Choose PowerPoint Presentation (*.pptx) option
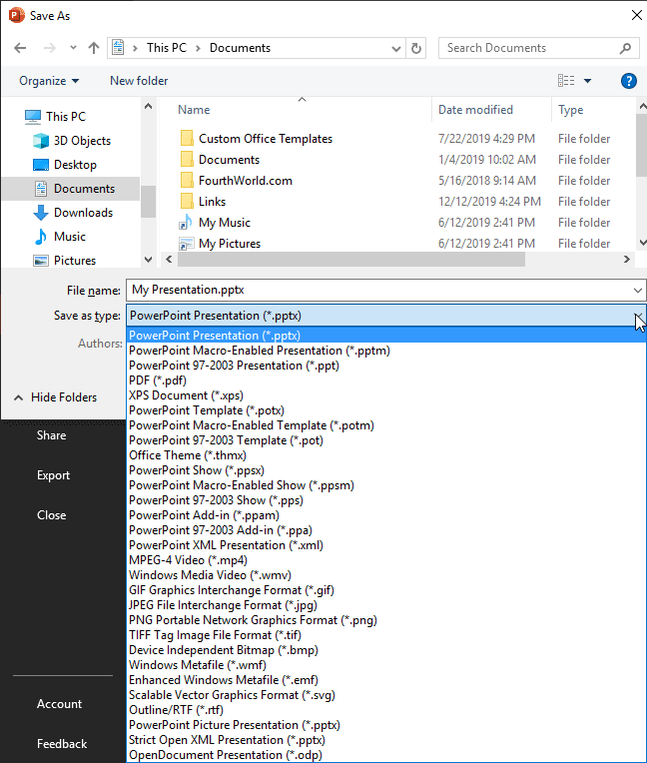The height and width of the screenshot is (763, 647). (x=386, y=336)
